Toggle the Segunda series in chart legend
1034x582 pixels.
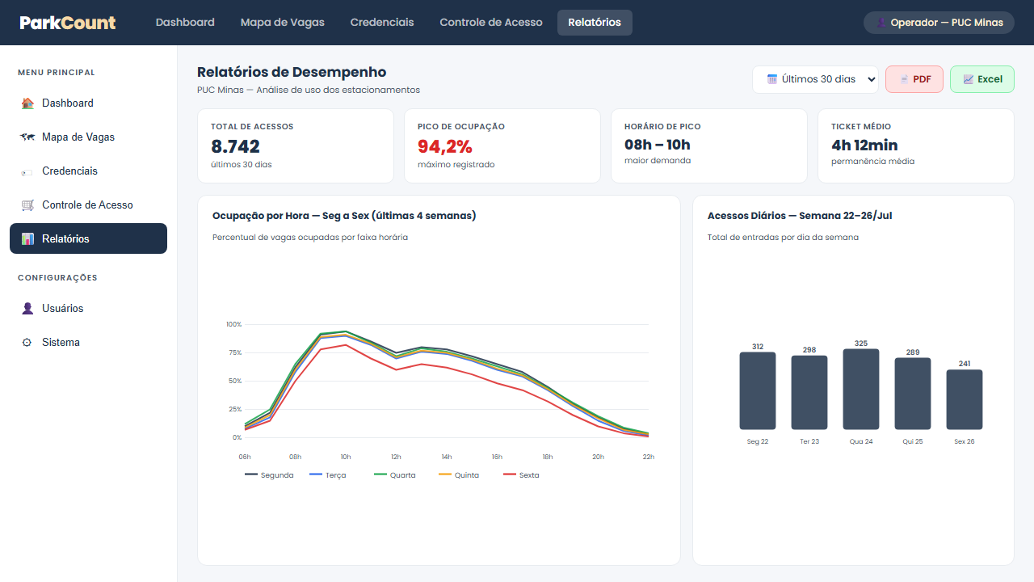coord(269,475)
